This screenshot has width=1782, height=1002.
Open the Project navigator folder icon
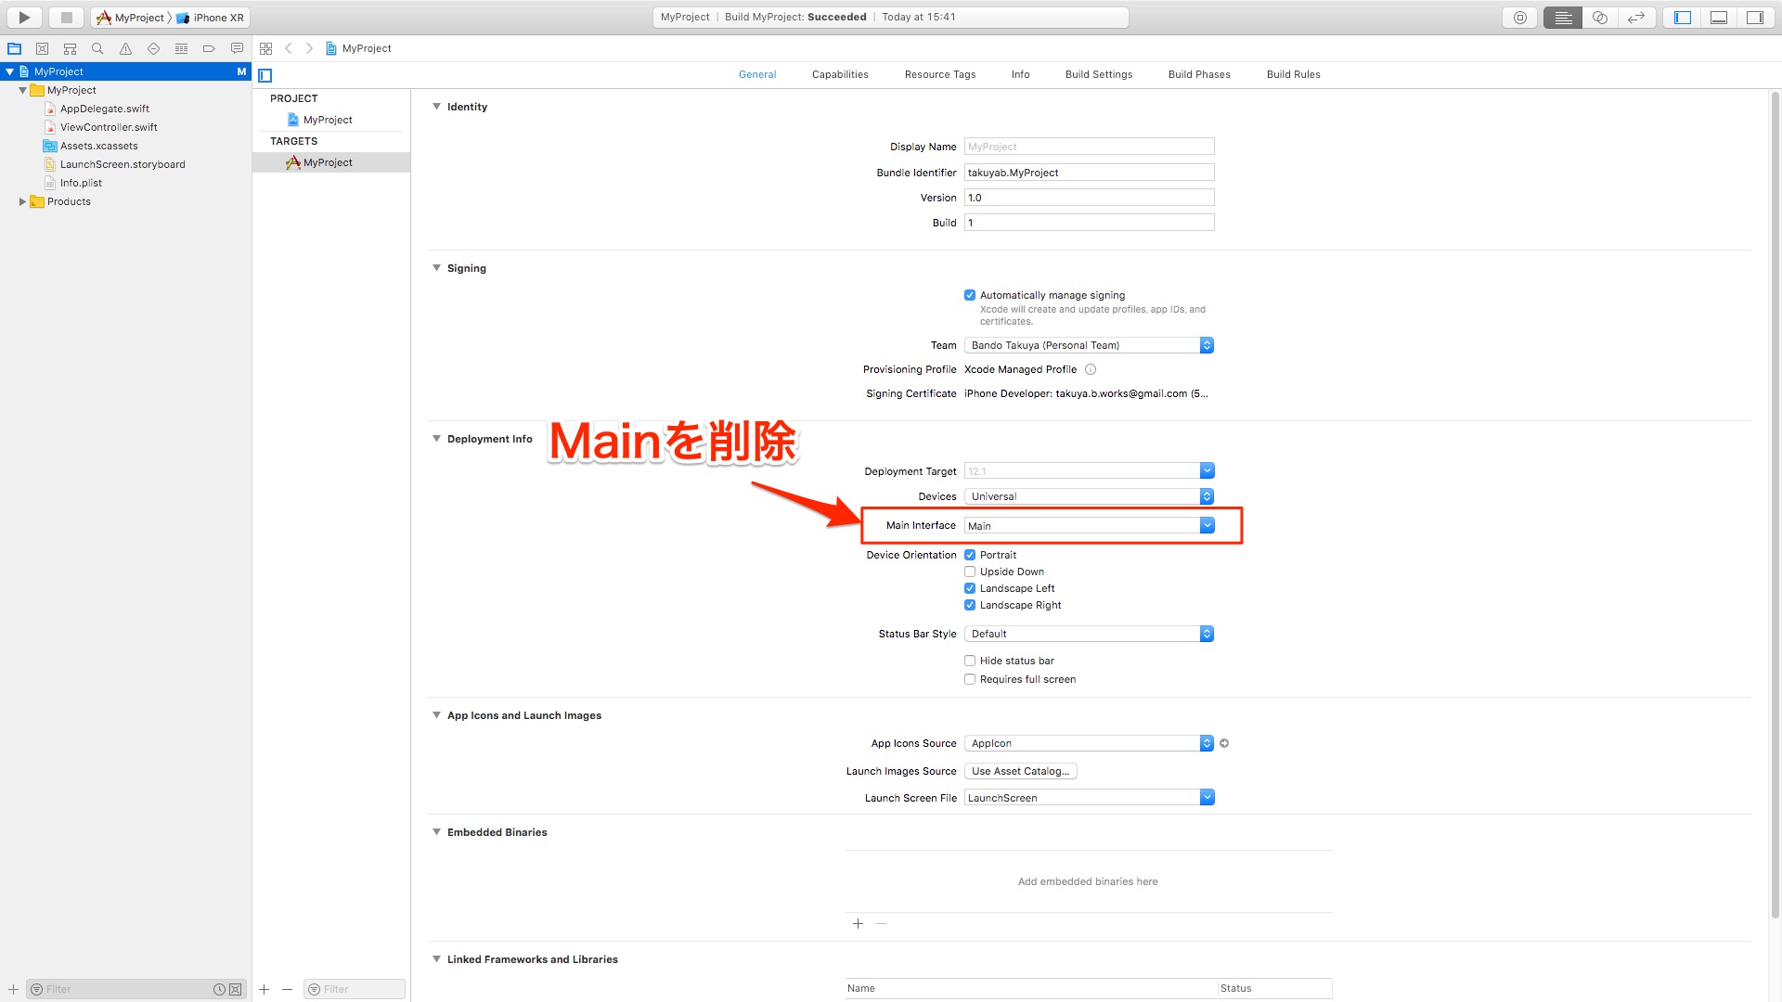tap(15, 48)
